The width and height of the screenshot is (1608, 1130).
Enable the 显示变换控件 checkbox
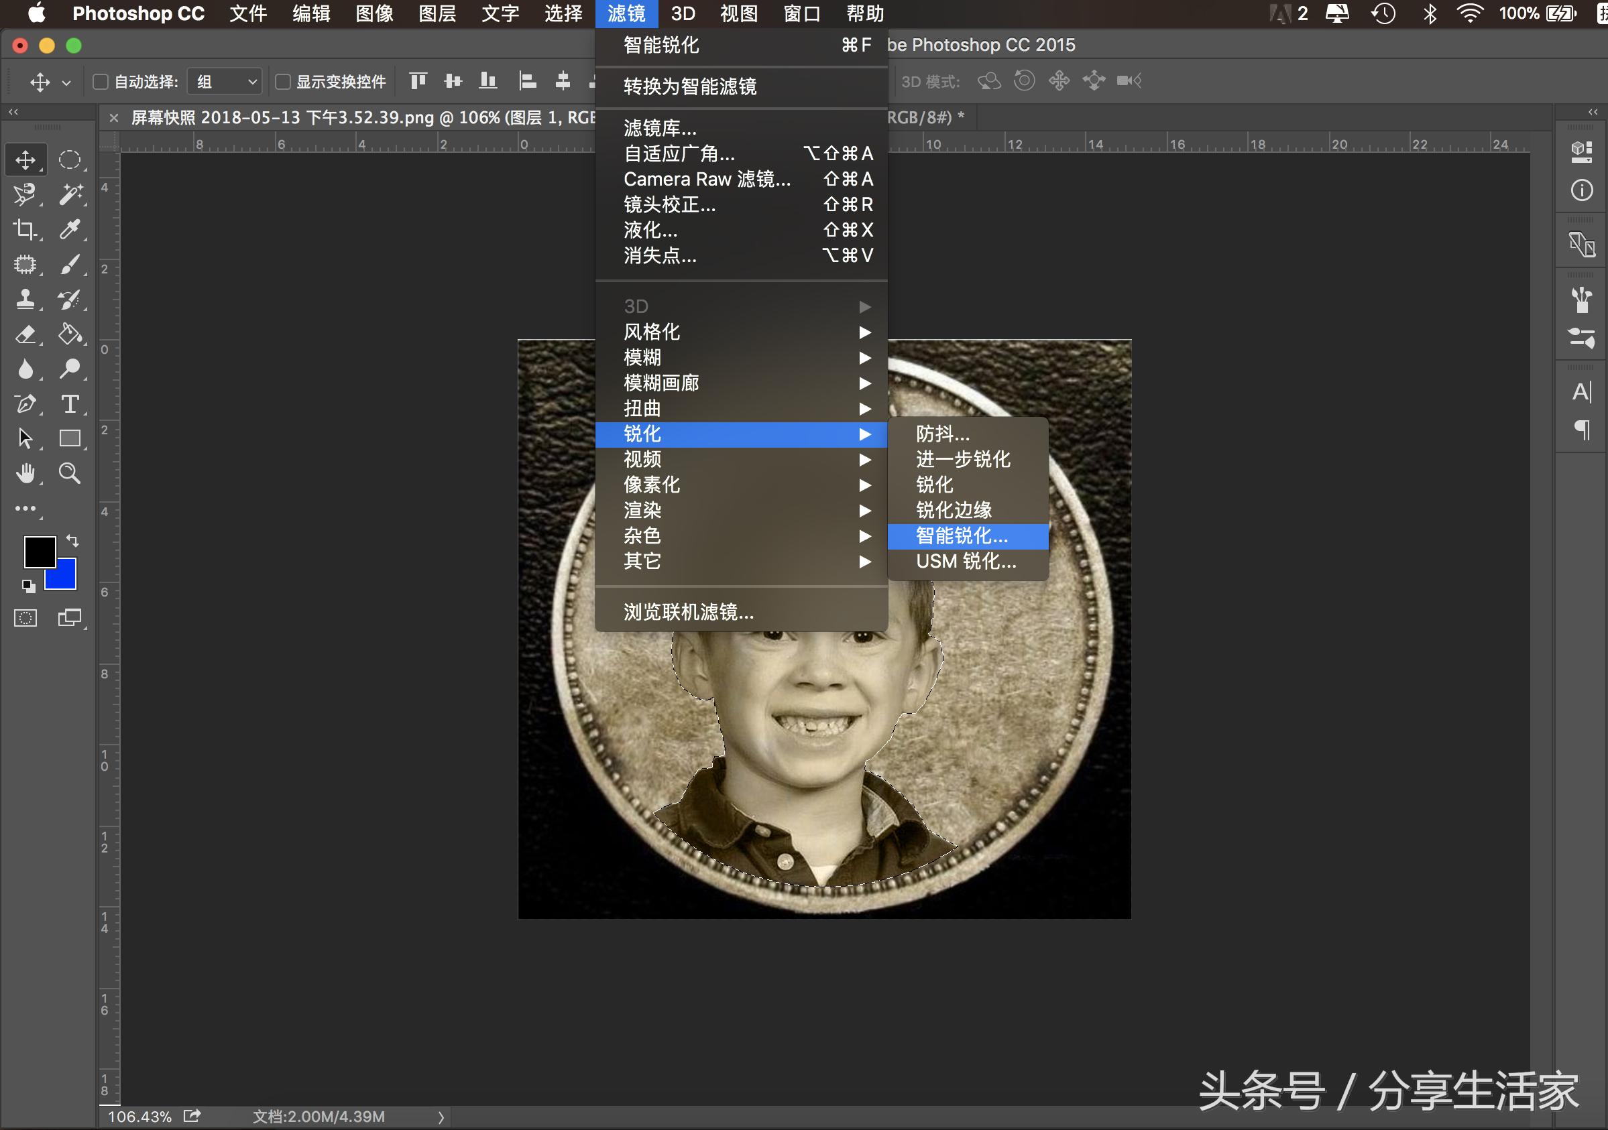pyautogui.click(x=283, y=81)
